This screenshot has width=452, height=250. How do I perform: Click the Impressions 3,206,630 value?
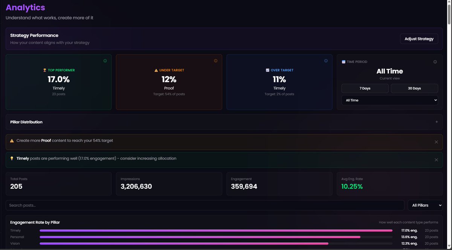(136, 186)
